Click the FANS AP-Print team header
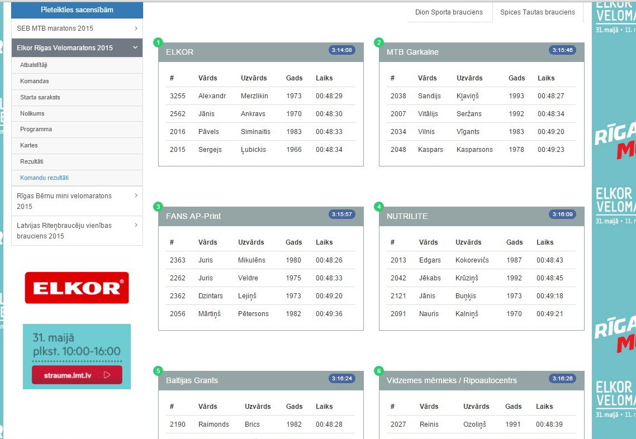 point(193,217)
